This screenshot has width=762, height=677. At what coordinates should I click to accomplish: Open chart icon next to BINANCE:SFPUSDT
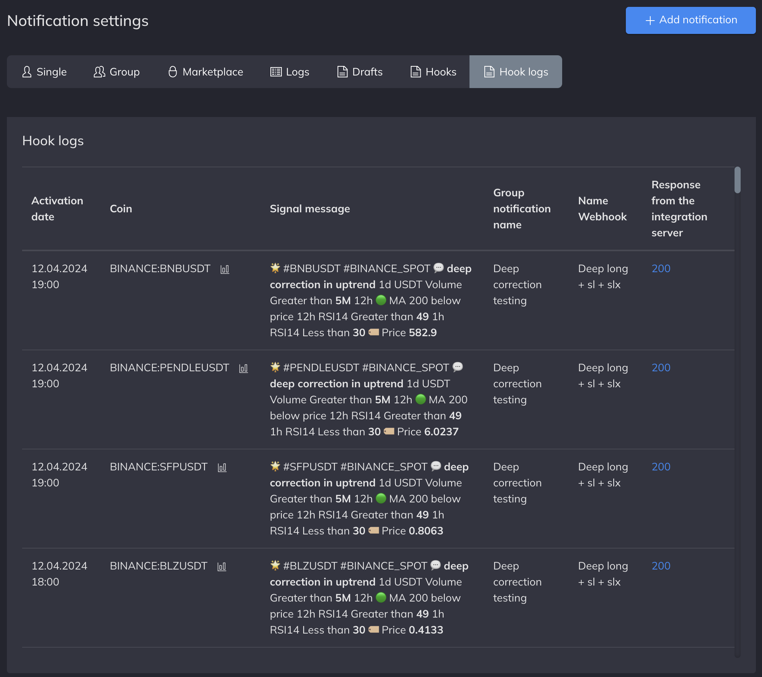pos(222,468)
